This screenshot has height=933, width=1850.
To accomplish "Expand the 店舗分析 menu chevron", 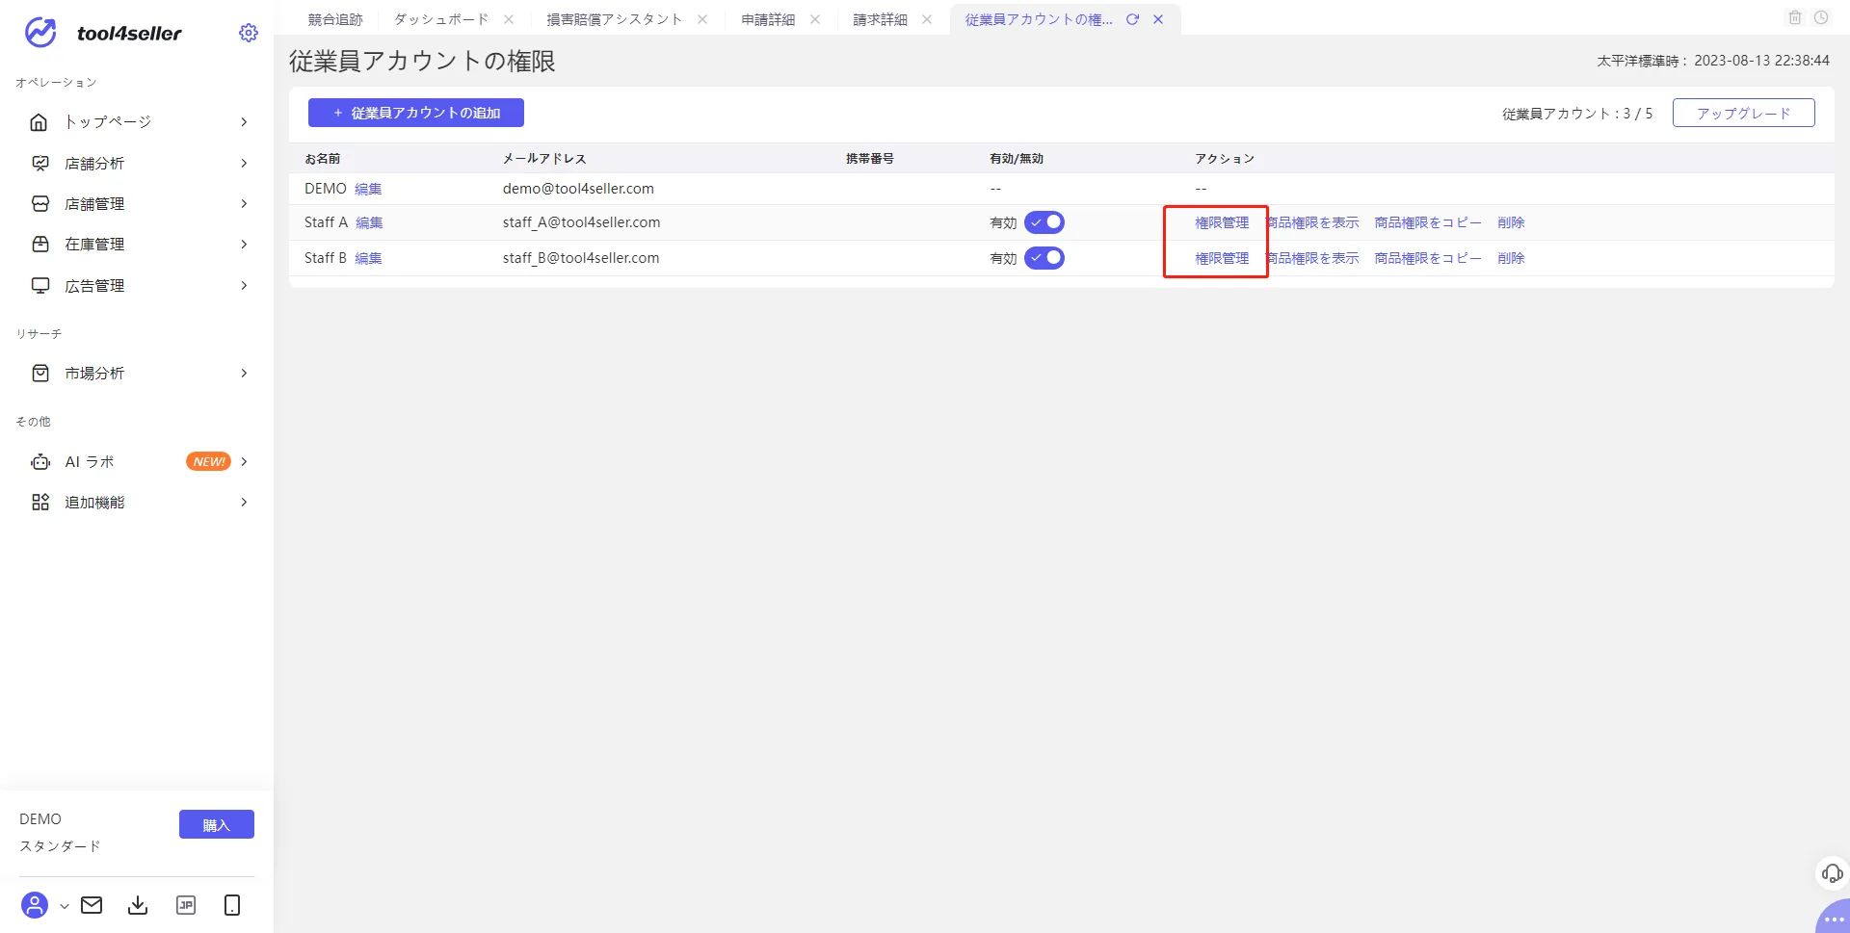I will point(244,164).
